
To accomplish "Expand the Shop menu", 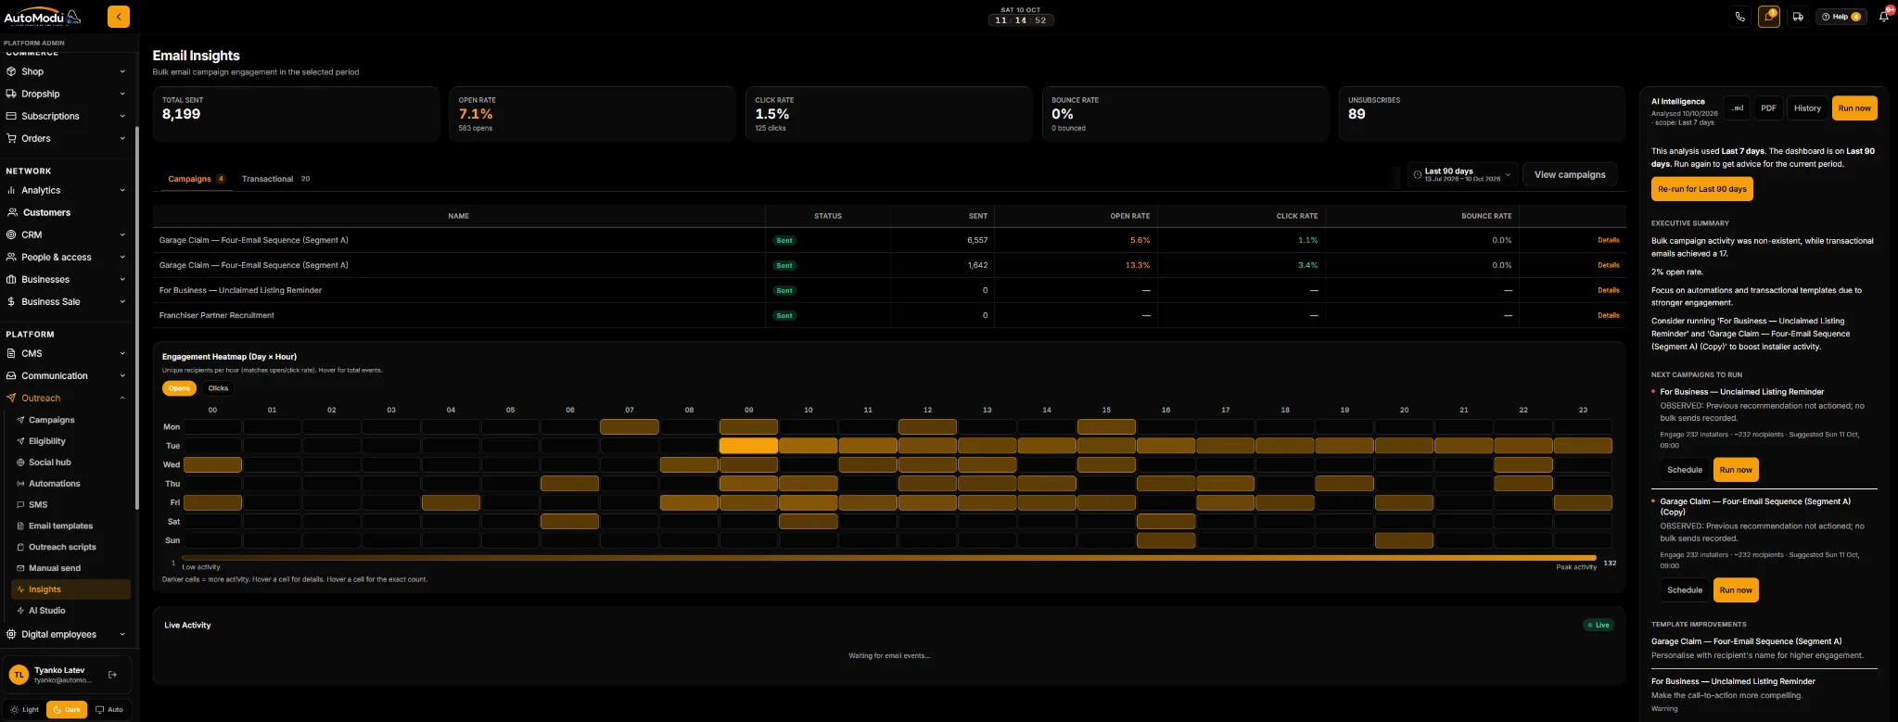I will [x=65, y=71].
